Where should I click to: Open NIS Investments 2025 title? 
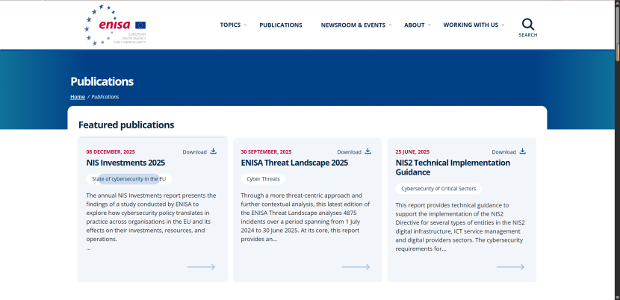click(x=125, y=163)
